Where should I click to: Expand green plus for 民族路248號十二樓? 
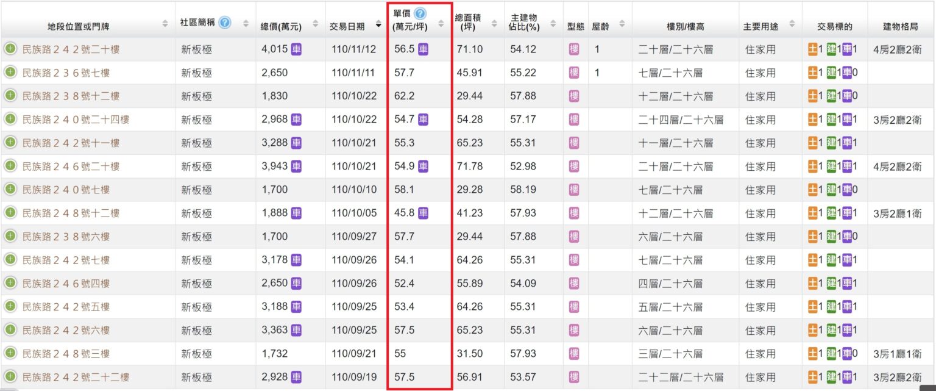[10, 212]
